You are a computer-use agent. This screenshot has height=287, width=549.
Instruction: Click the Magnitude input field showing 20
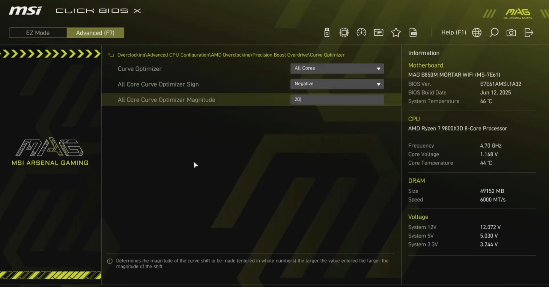tap(337, 100)
